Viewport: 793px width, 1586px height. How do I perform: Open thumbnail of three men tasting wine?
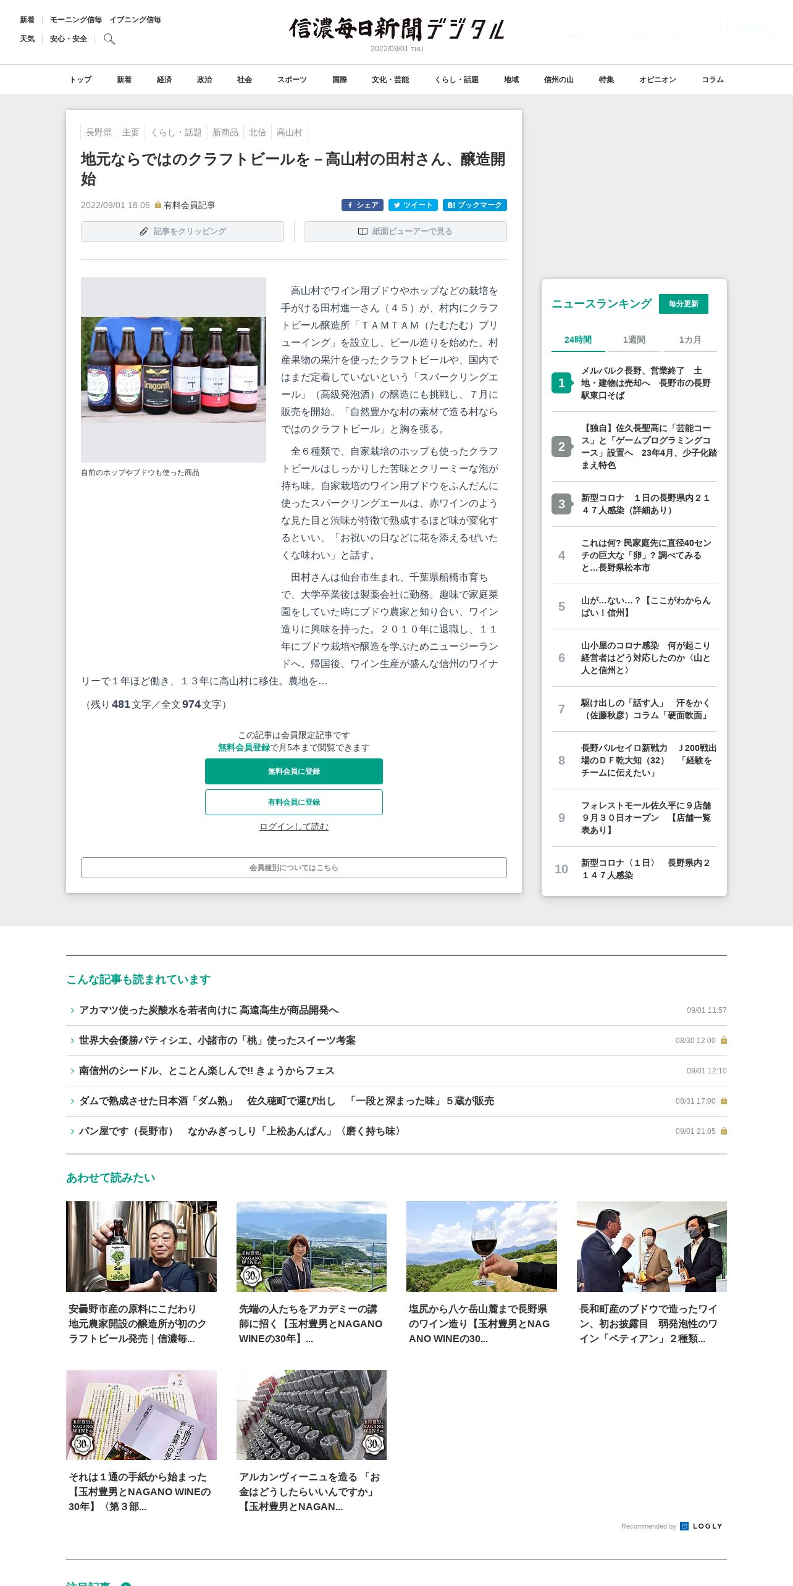coord(652,1246)
